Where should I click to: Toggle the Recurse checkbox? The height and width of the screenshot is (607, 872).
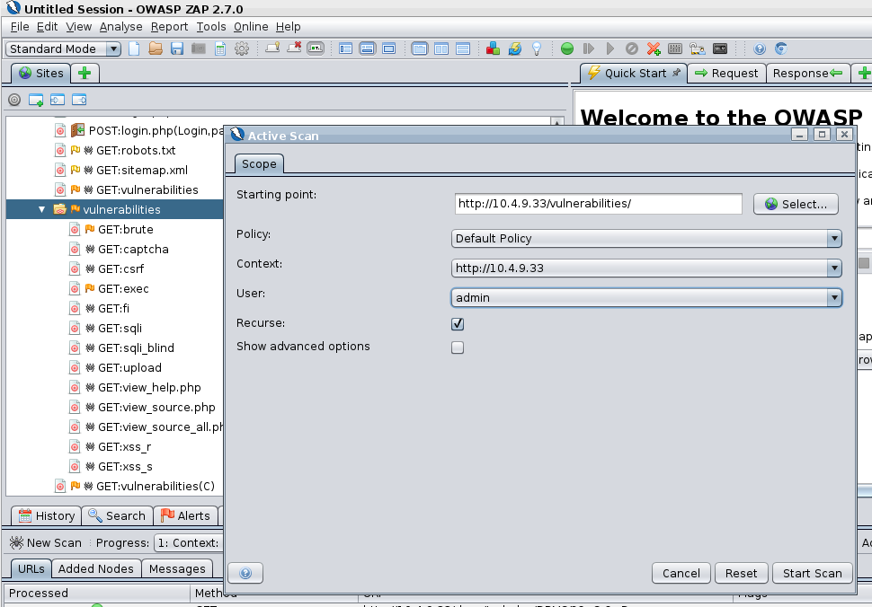(x=458, y=324)
